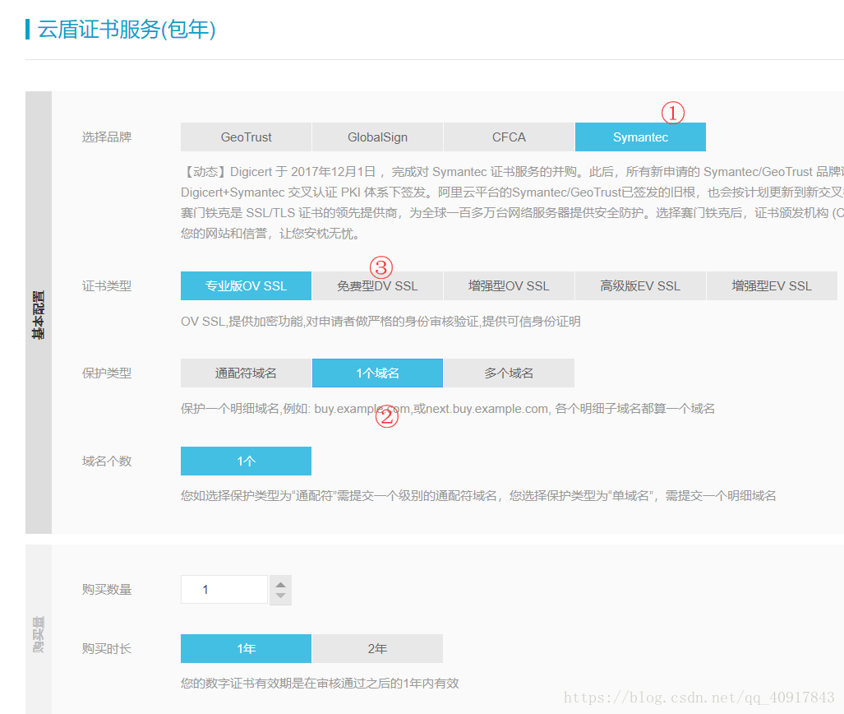
Task: Open the 基本配置 side section tab
Action: point(39,313)
